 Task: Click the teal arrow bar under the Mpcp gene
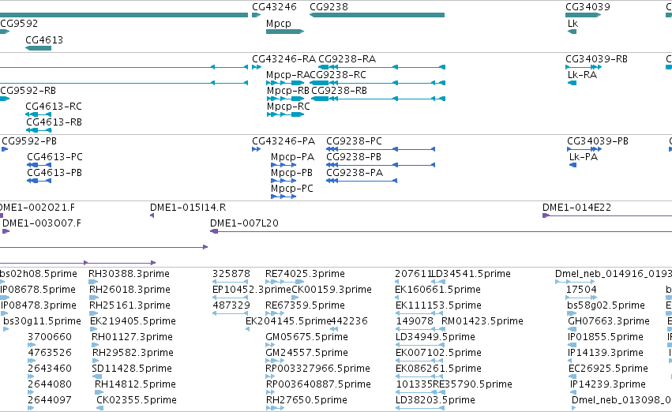tap(285, 32)
